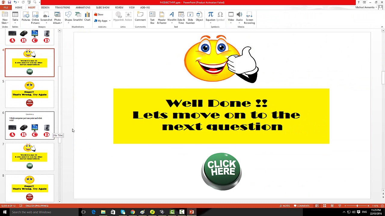Open the REVIEW tab
This screenshot has width=385, height=216.
[x=119, y=7]
